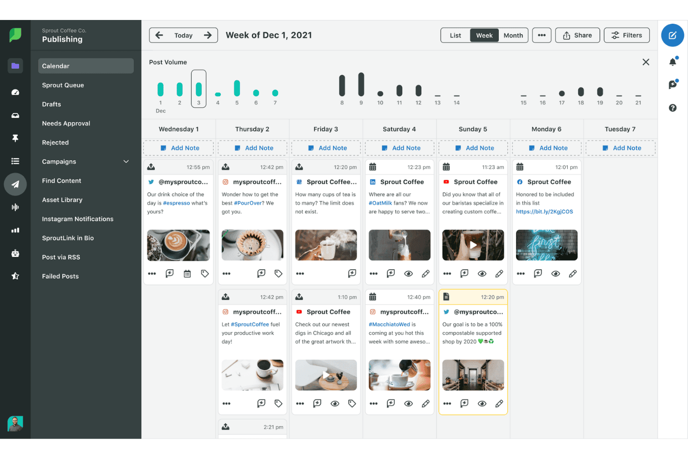The height and width of the screenshot is (459, 688).
Task: Open the folder icon in left rail
Action: click(15, 66)
